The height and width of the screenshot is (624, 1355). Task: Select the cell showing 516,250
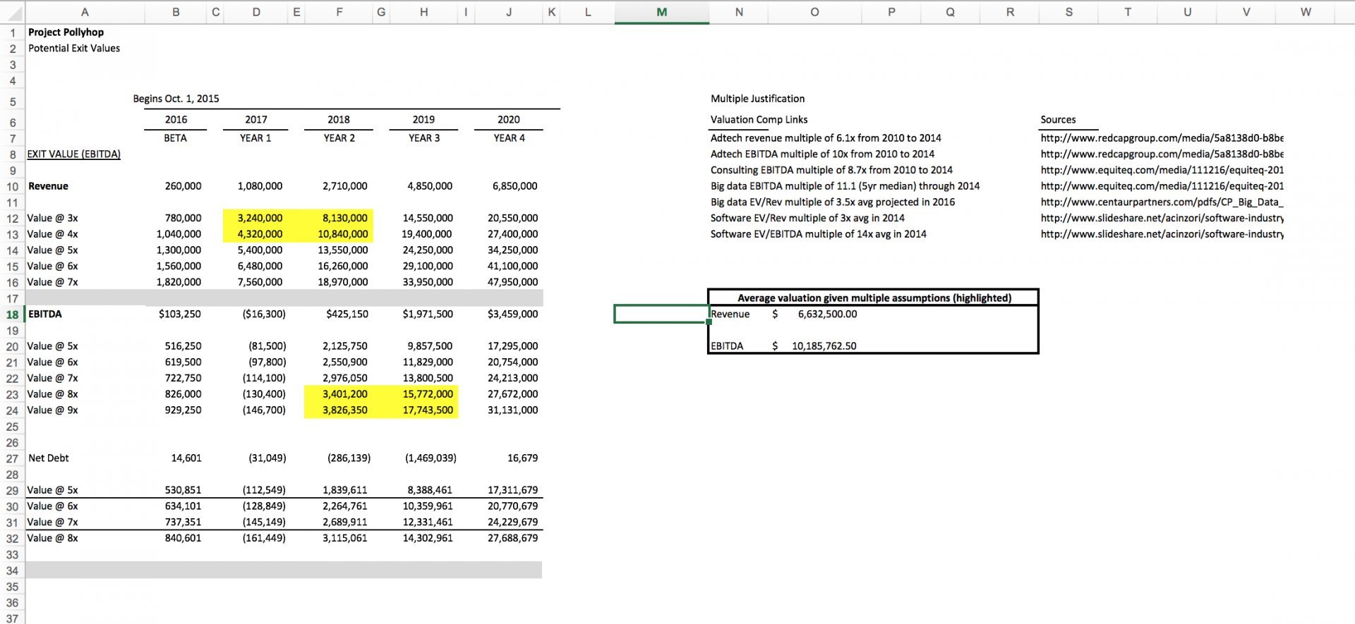pos(183,346)
